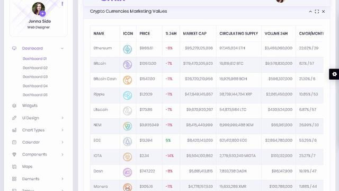Click the Maps sidebar icon
This screenshot has height=191, width=339.
(14, 167)
